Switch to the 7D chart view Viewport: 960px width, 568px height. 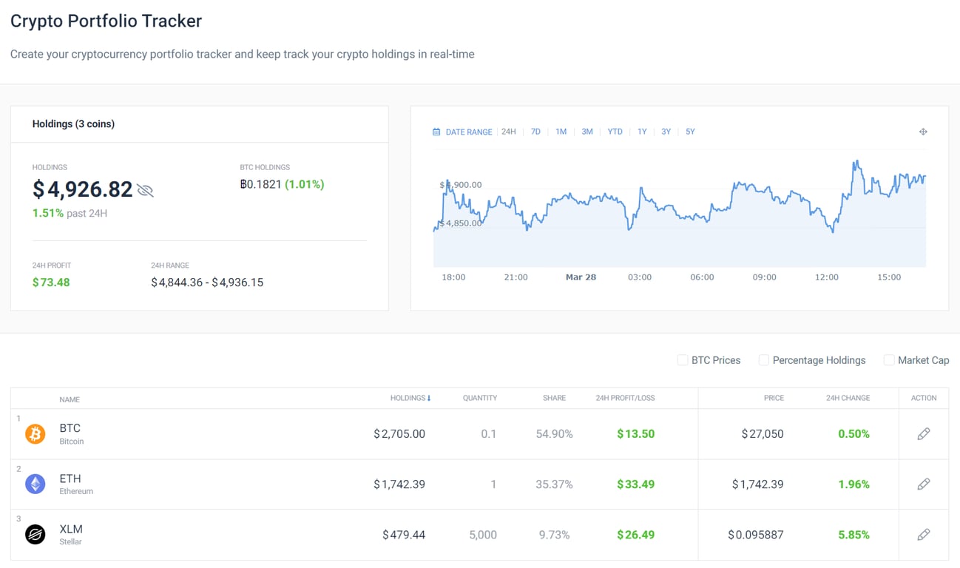pos(535,131)
